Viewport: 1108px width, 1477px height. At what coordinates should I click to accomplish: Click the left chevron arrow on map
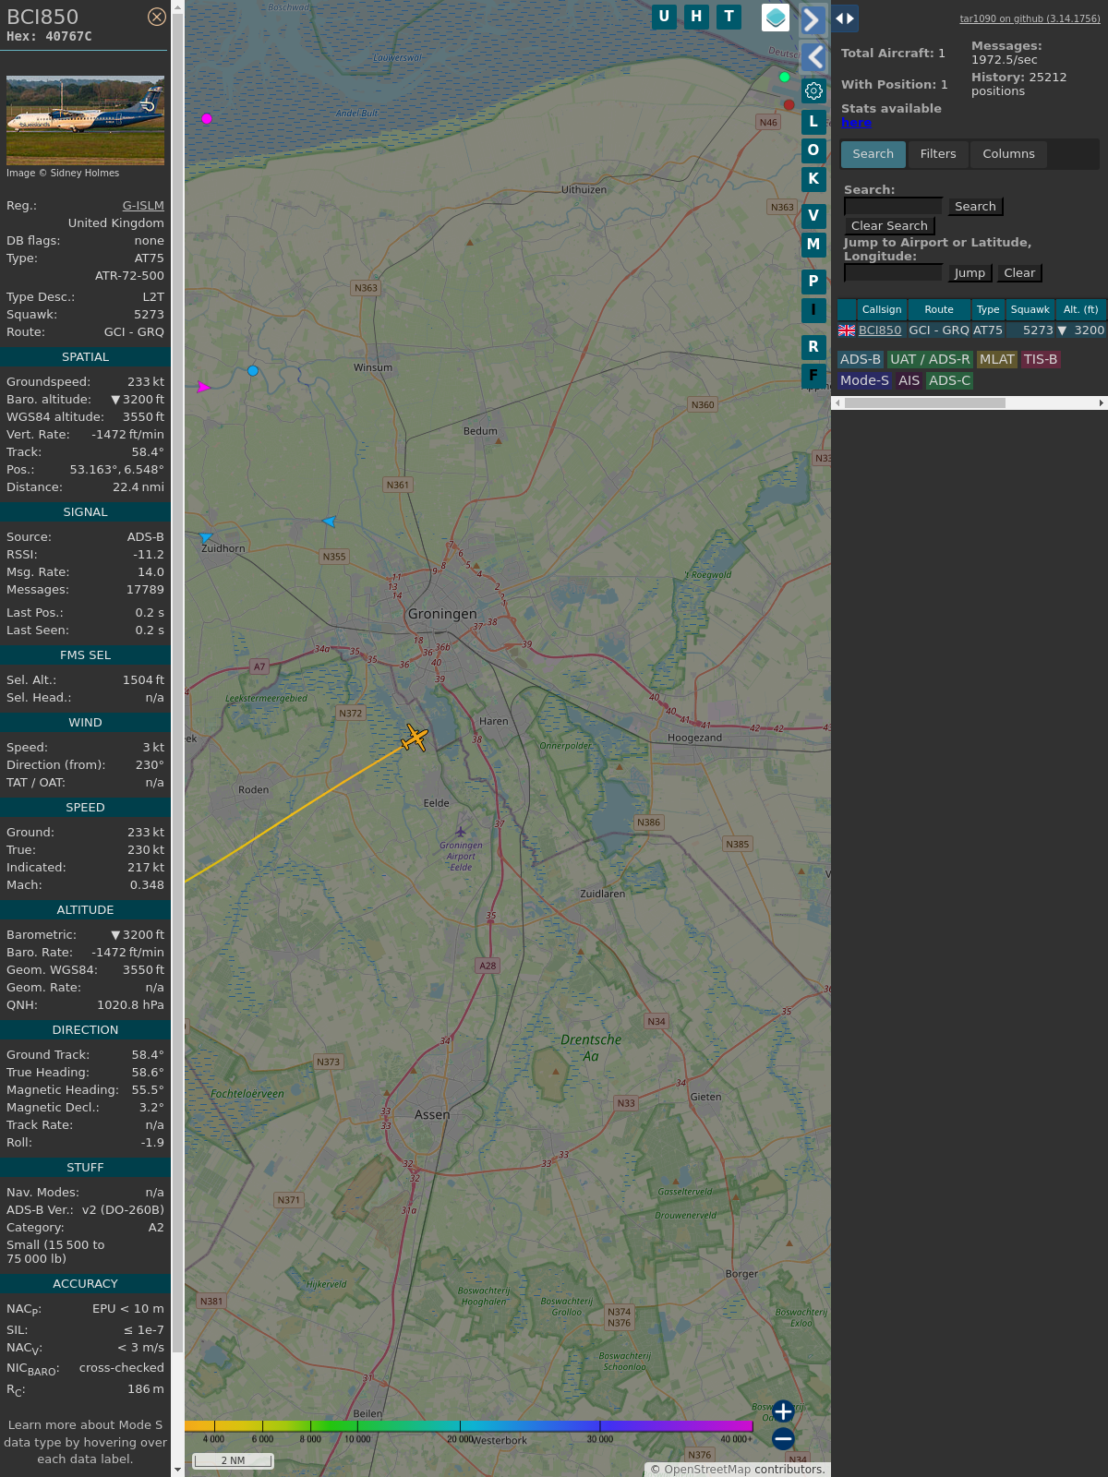(813, 57)
